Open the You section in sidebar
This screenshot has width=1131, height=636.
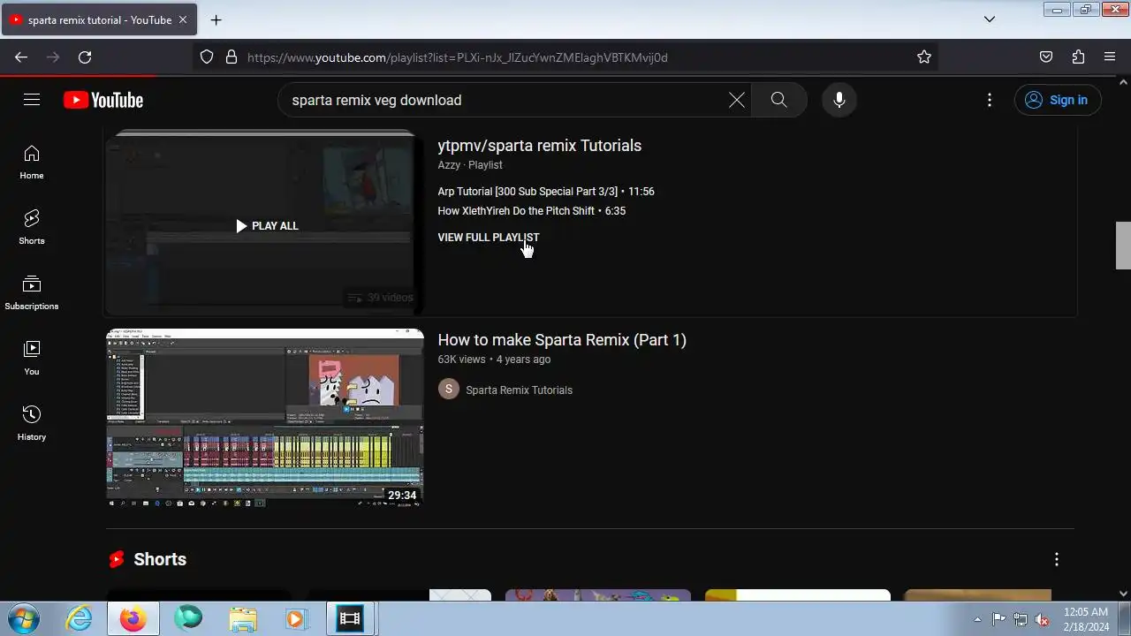[x=32, y=359]
